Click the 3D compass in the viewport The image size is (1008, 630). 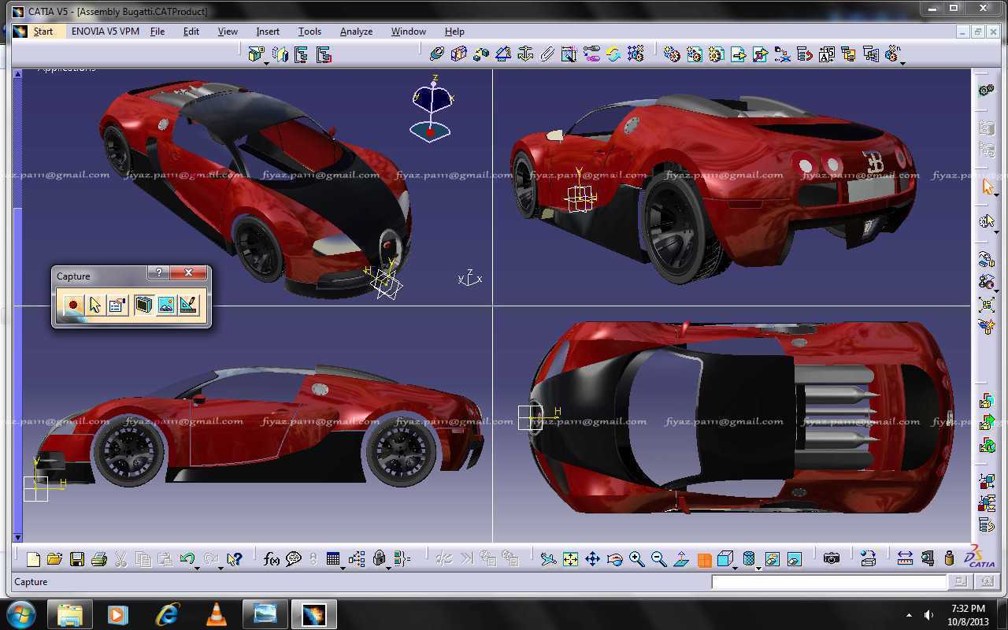click(x=432, y=110)
